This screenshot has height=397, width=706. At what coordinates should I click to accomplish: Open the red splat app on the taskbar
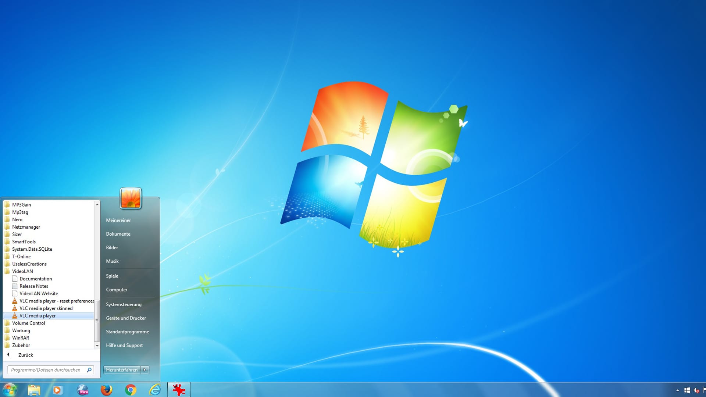coord(179,390)
